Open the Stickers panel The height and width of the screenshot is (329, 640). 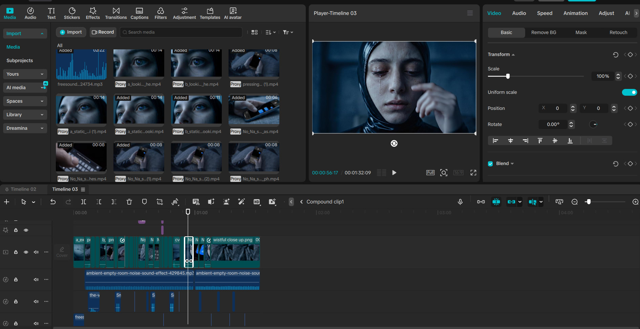[x=72, y=14]
